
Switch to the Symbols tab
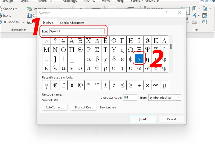pyautogui.click(x=48, y=23)
